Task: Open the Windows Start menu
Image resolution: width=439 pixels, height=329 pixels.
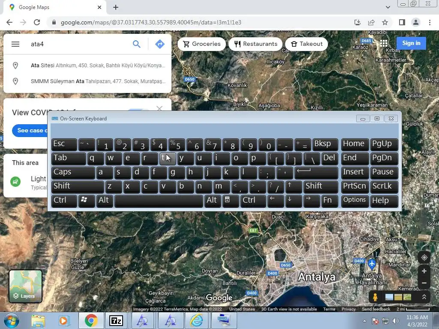Action: pyautogui.click(x=11, y=320)
